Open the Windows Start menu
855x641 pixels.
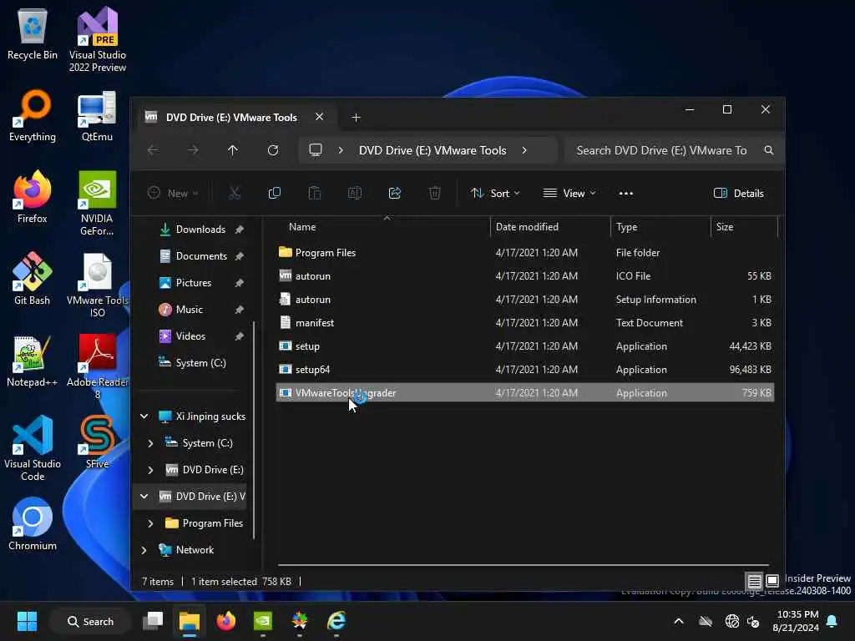click(x=27, y=621)
